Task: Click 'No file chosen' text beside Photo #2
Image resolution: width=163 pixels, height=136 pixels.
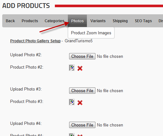Action: 110,56
